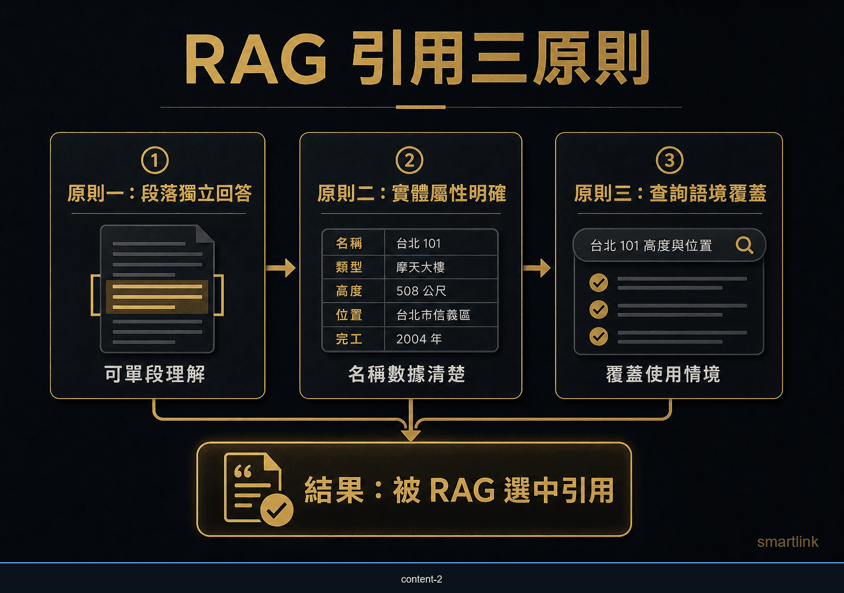Click the main title RAG 引用三原則
Viewport: 844px width, 593px height.
coord(418,59)
